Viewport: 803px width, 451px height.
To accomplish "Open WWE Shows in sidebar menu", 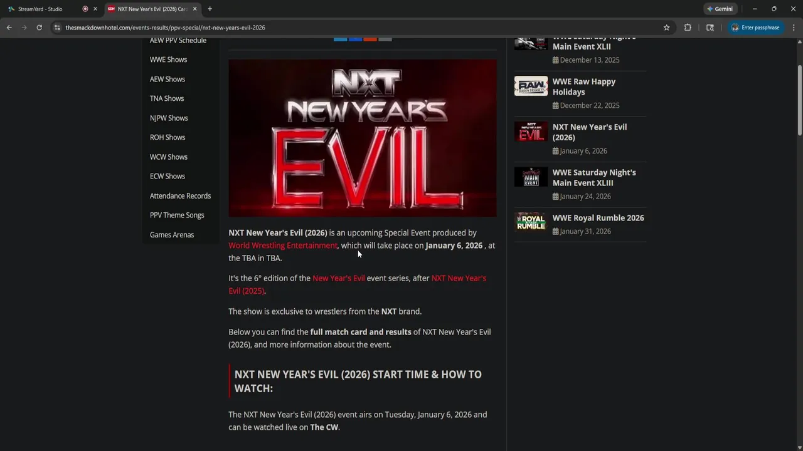I will point(168,60).
